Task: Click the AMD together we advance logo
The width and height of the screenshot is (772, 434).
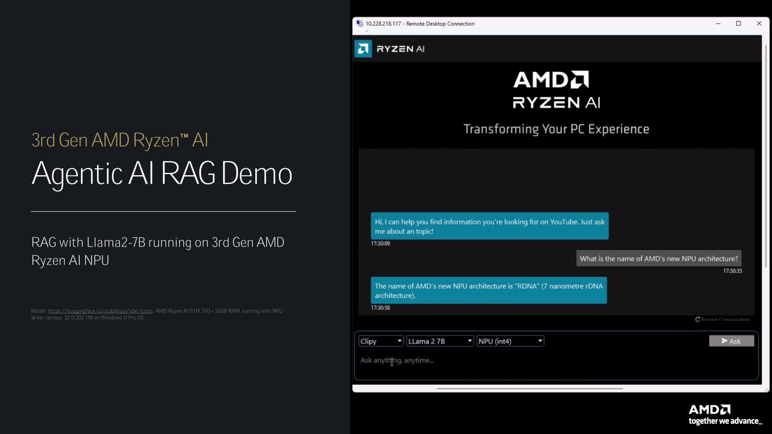Action: pyautogui.click(x=725, y=415)
